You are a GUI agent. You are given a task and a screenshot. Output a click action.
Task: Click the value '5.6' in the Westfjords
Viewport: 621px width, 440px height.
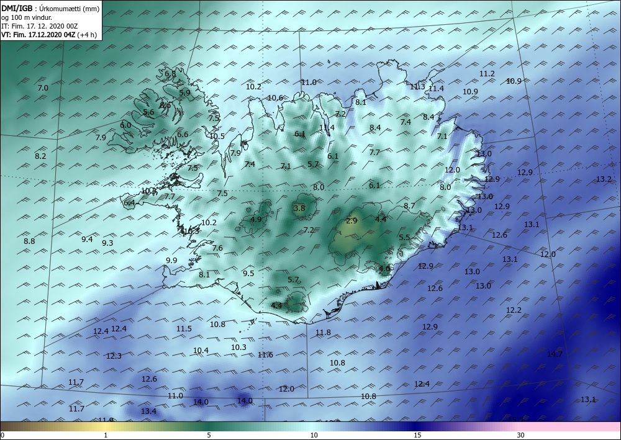(148, 112)
